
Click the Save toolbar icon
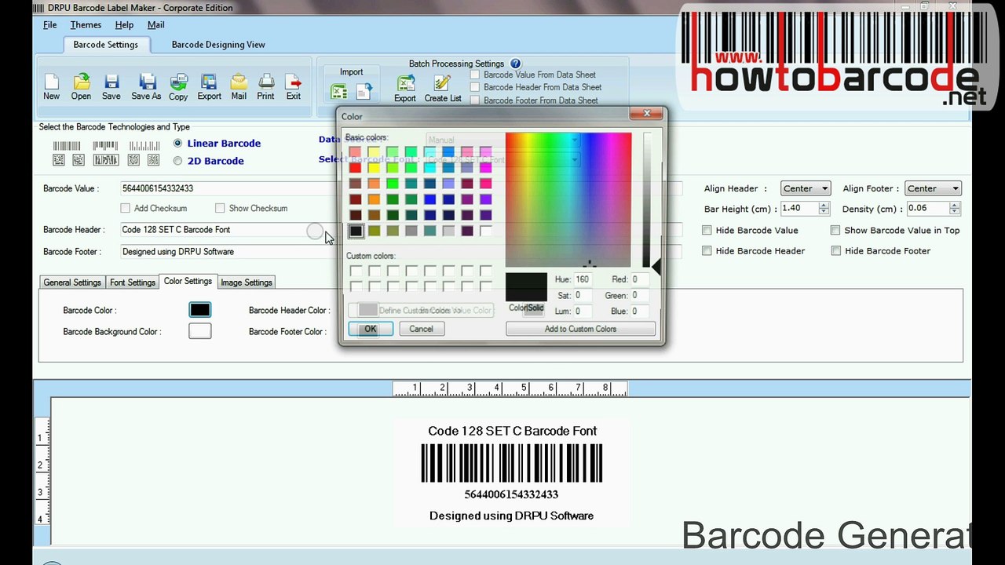pos(111,86)
